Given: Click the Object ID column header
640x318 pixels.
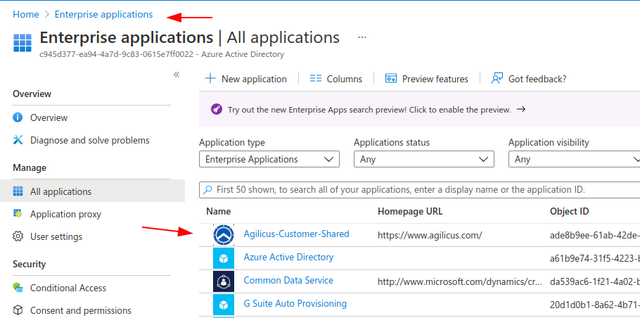Looking at the screenshot, I should click(570, 212).
